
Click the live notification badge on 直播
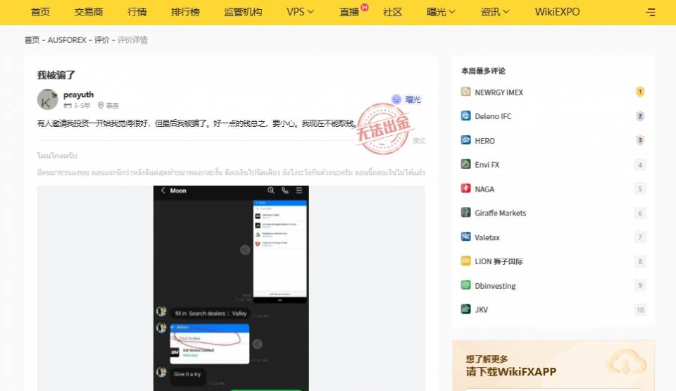tap(364, 7)
